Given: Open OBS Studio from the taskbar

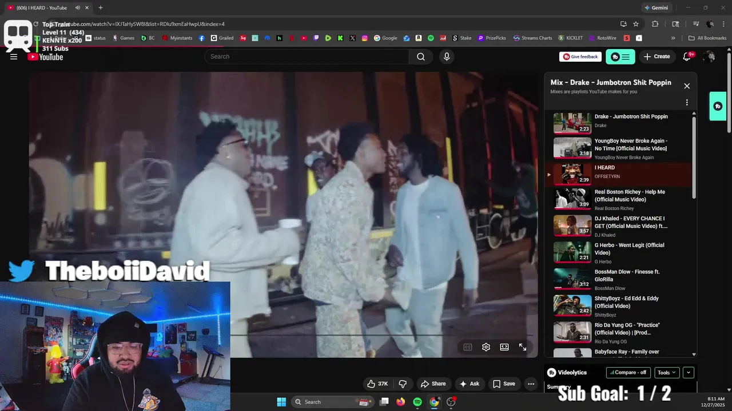Looking at the screenshot, I should tap(451, 402).
